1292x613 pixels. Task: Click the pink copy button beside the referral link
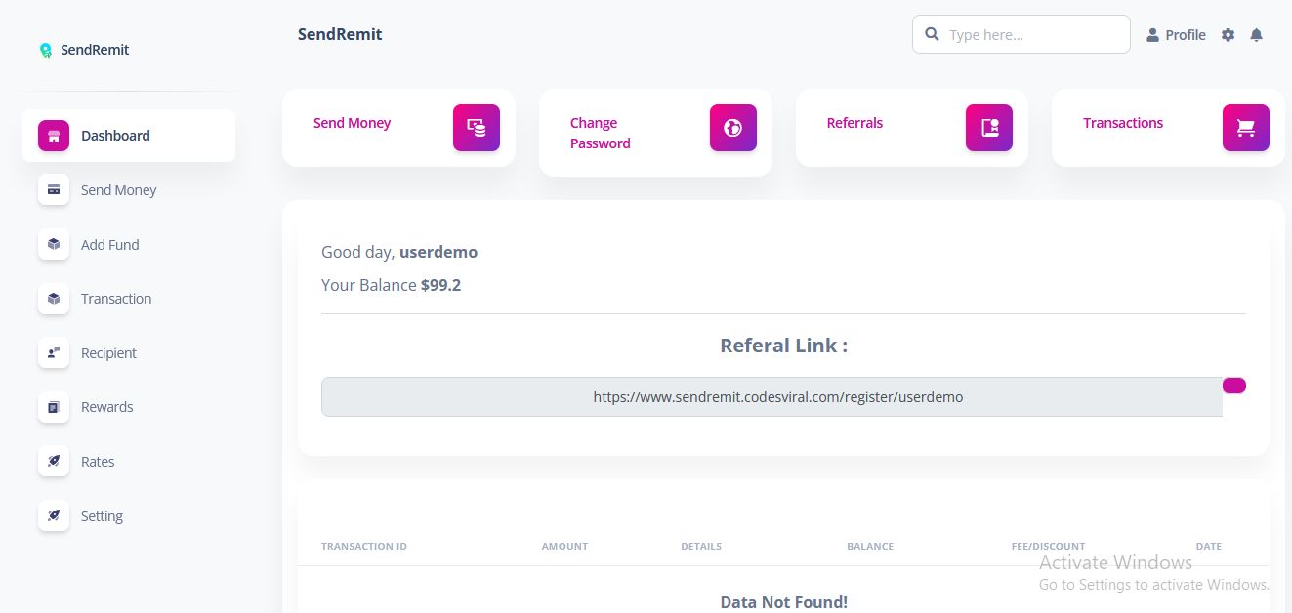(x=1234, y=386)
